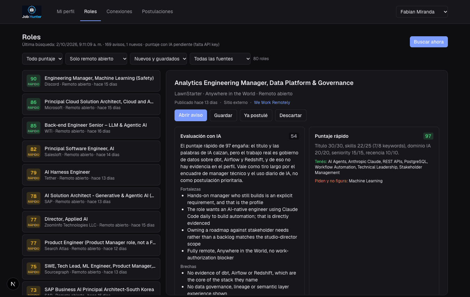Viewport: 470px width, 297px height.
Task: Click Guardar to save the role
Action: click(x=223, y=115)
